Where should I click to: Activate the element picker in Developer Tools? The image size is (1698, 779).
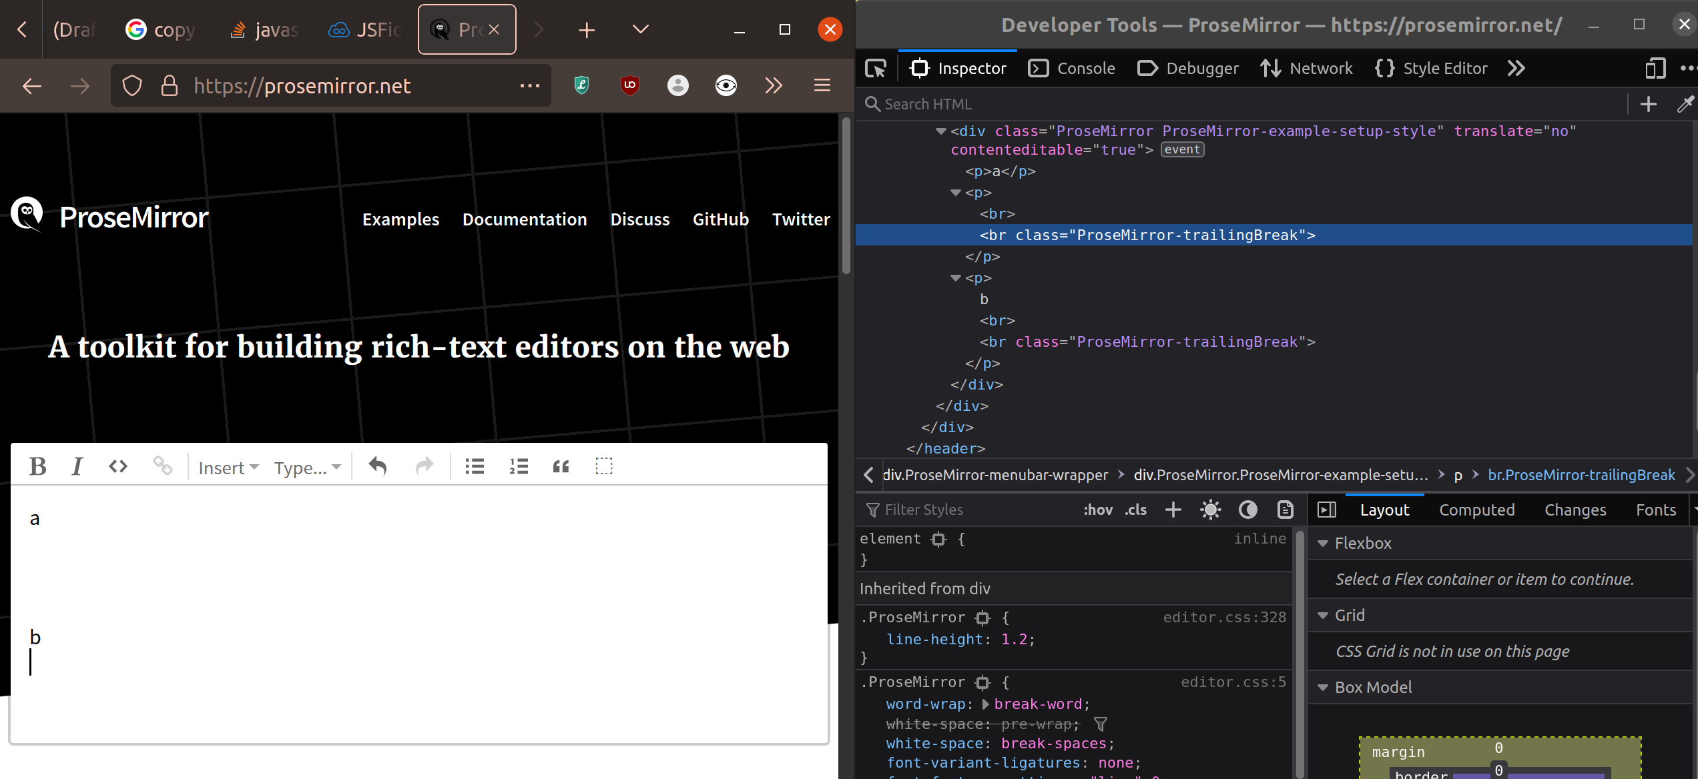[x=876, y=68]
